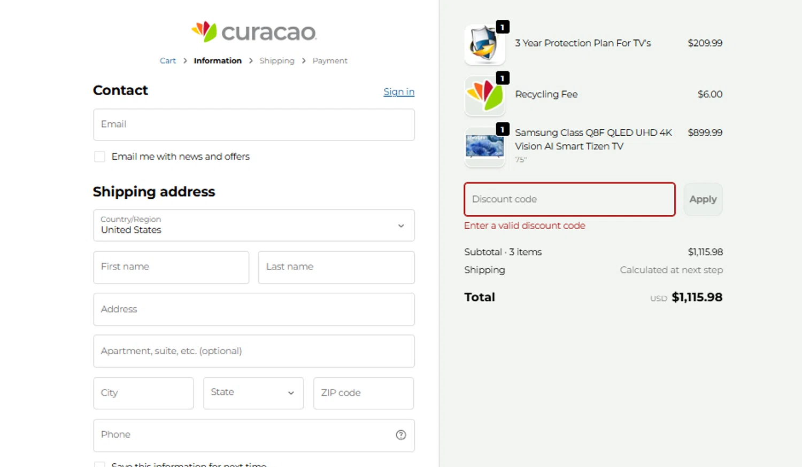Viewport: 802px width, 467px height.
Task: Apply the discount code
Action: pos(703,199)
